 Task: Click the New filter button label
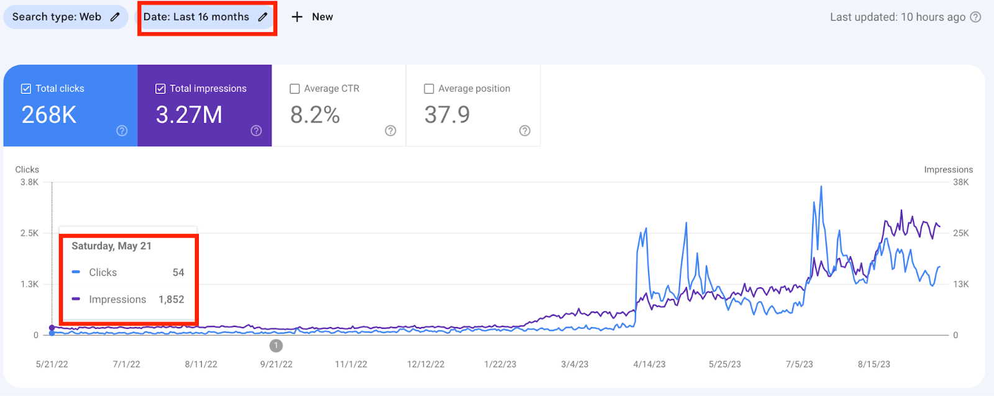322,17
